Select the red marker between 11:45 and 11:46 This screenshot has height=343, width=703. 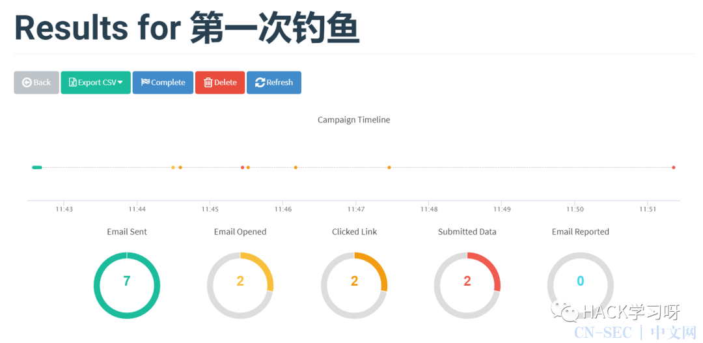(243, 167)
